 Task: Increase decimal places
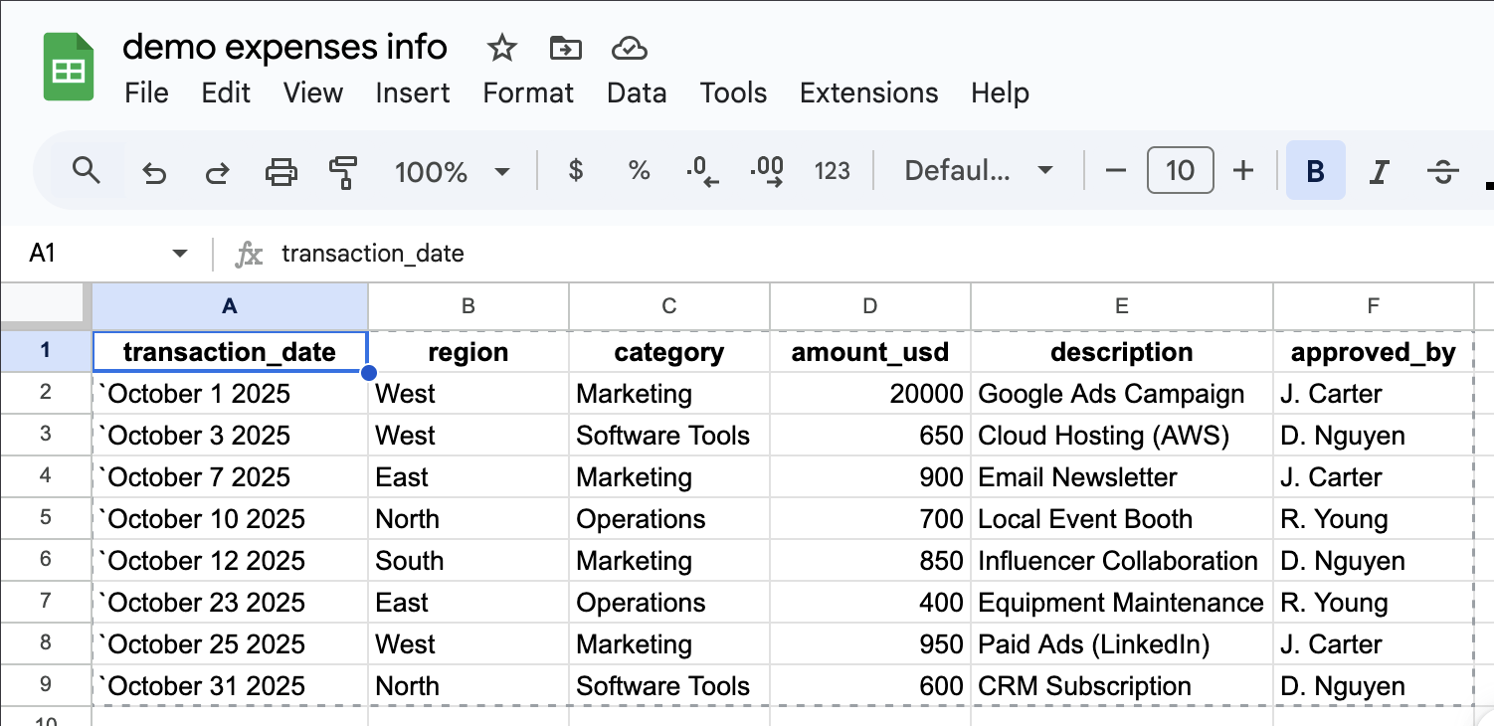point(767,170)
